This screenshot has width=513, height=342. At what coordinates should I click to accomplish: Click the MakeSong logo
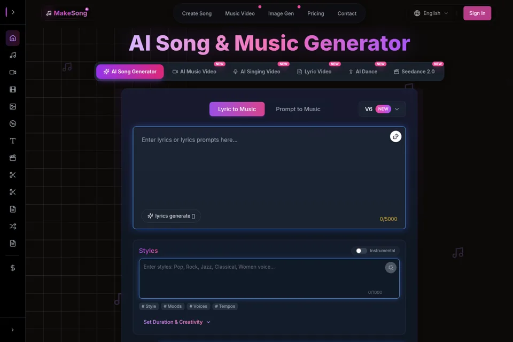(67, 13)
